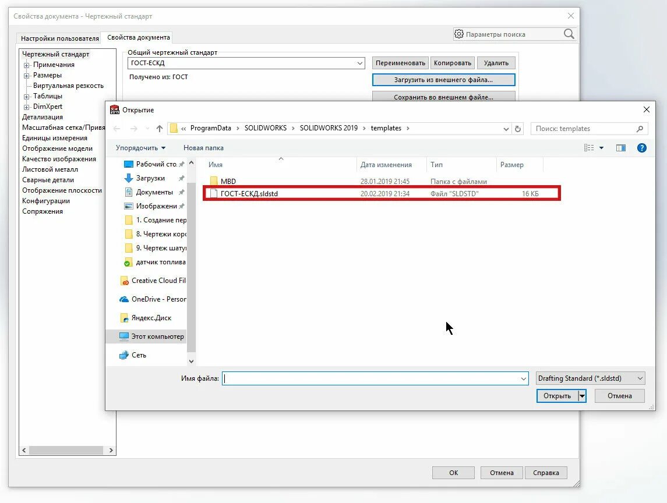The width and height of the screenshot is (667, 503).
Task: Click Справка button
Action: coord(546,473)
